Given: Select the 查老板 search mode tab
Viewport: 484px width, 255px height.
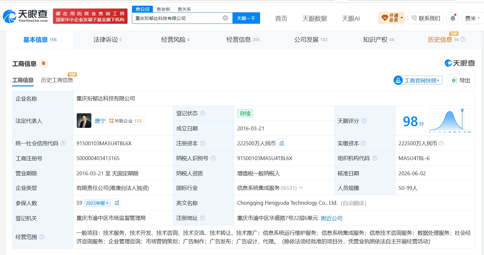Looking at the screenshot, I should click(163, 9).
